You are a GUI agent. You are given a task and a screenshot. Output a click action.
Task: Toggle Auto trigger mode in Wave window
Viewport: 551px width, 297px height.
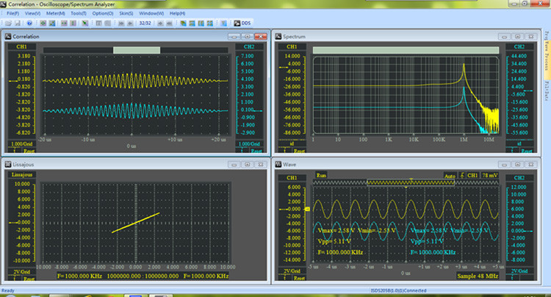(450, 176)
